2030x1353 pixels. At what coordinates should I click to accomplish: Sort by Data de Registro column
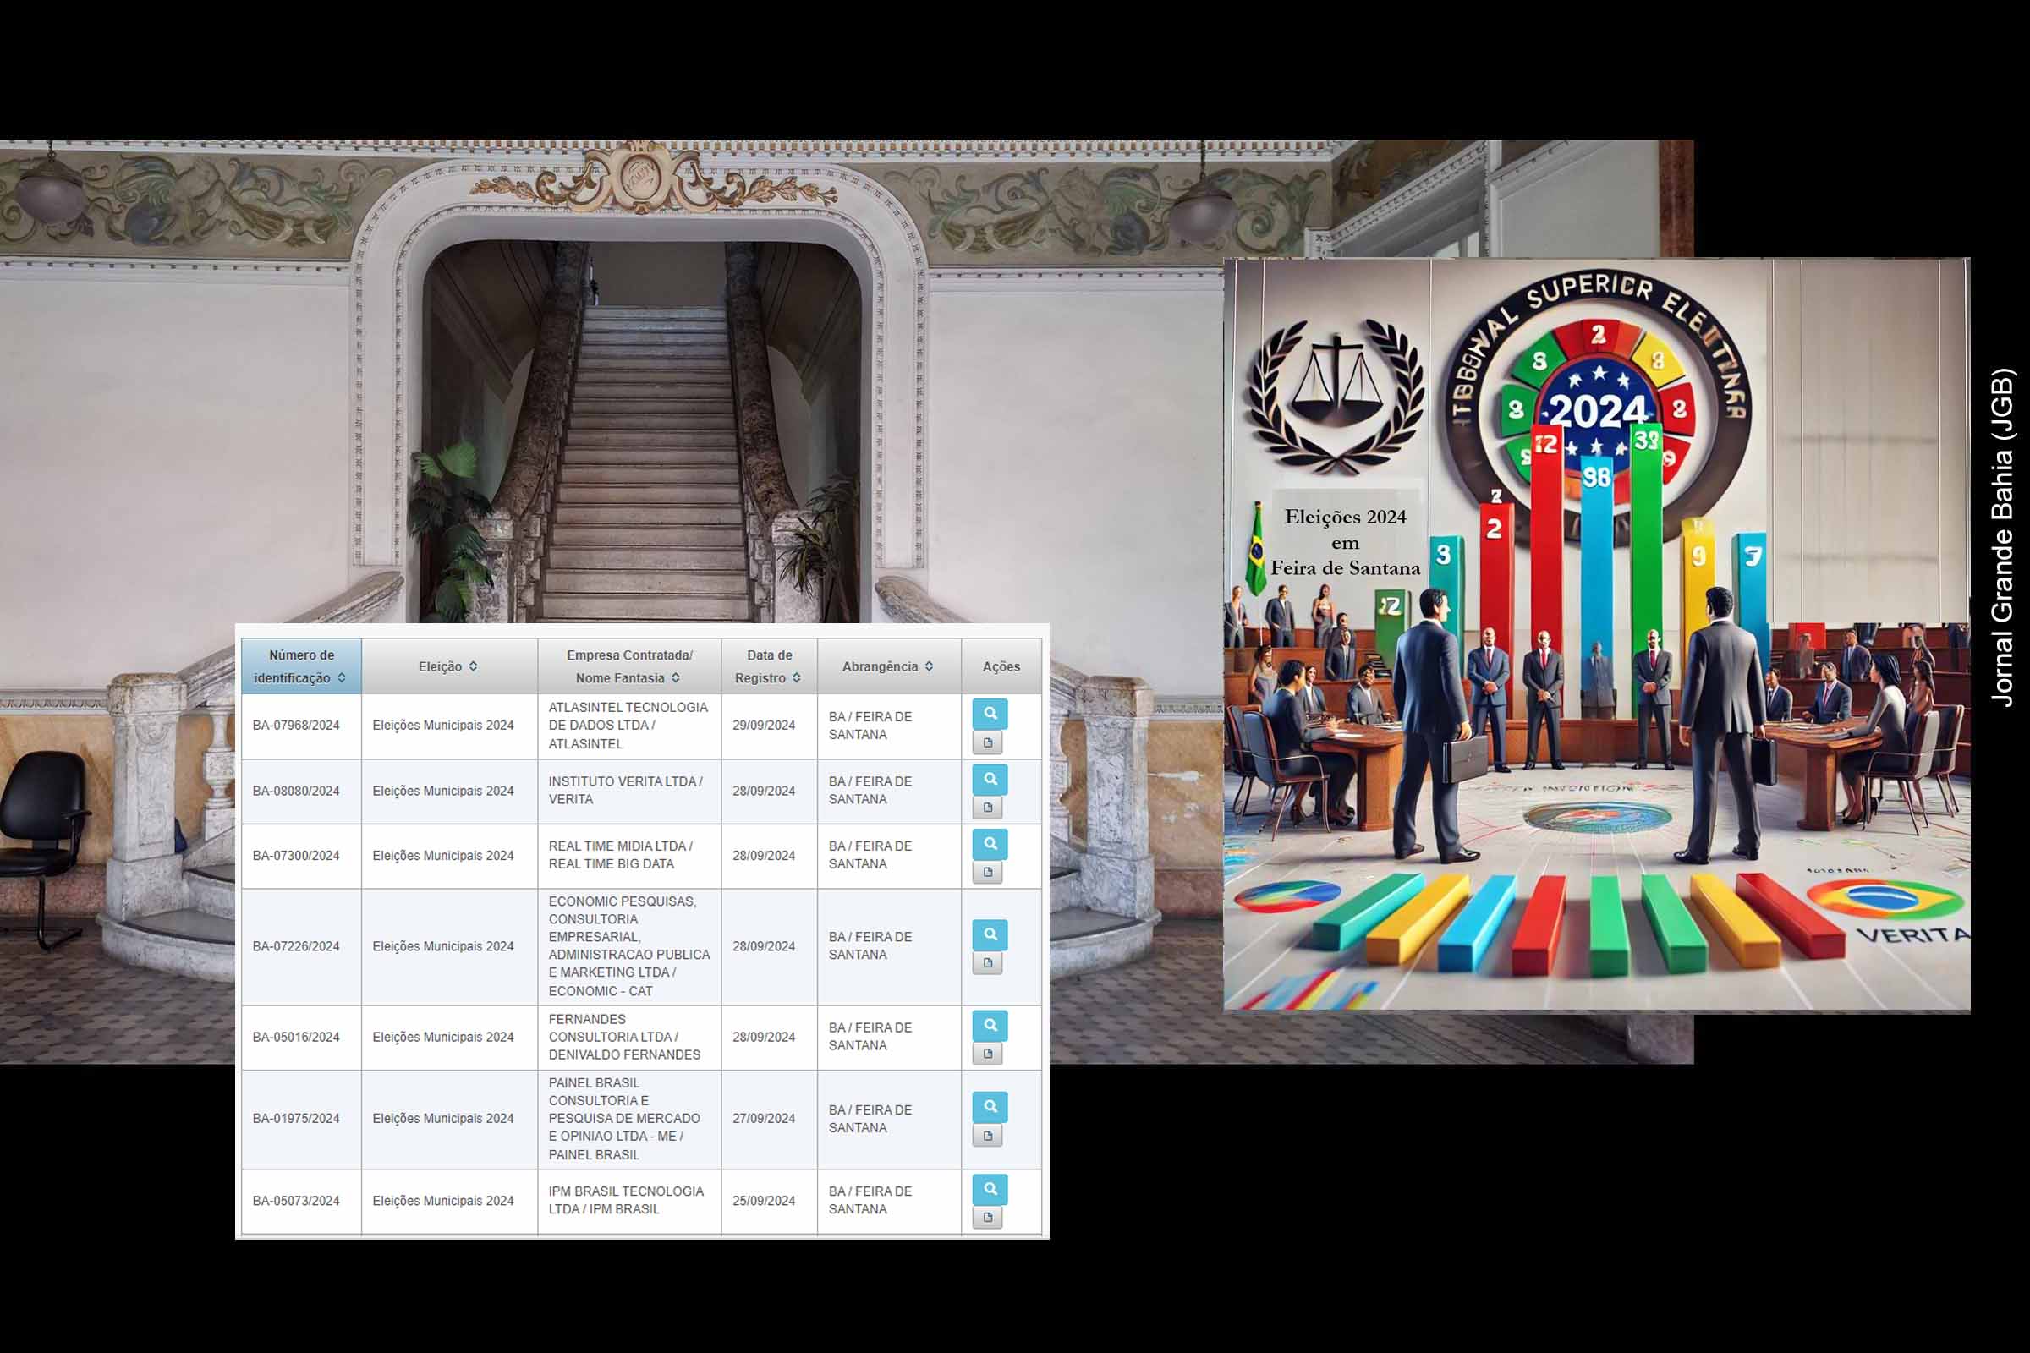click(768, 666)
